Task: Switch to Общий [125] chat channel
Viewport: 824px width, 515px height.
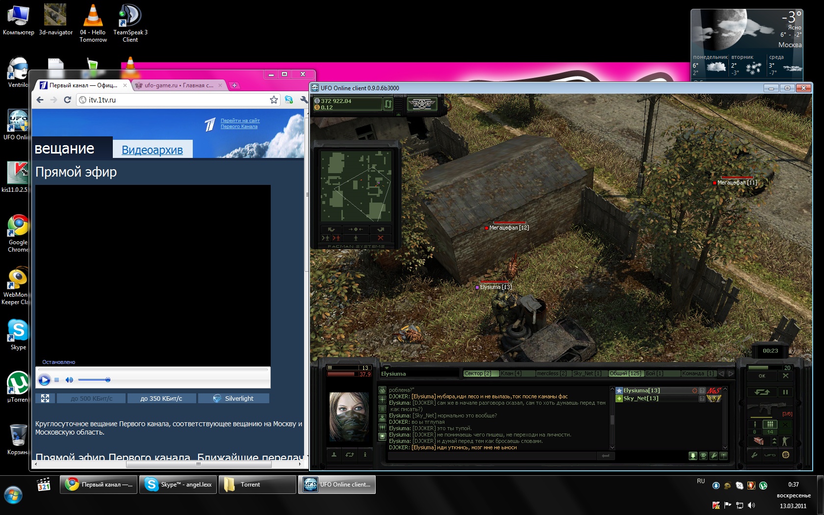Action: click(625, 374)
